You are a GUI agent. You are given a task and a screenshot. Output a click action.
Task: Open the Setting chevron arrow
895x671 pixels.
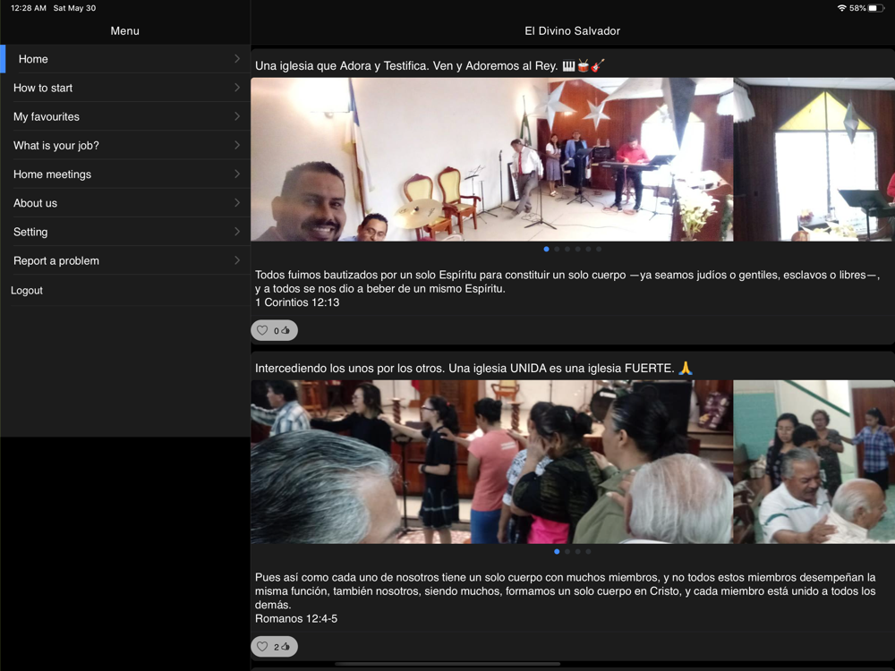point(237,232)
